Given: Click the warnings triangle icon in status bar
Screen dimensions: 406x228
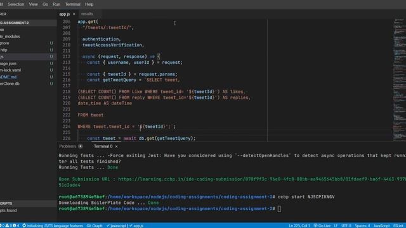Looking at the screenshot, I should coord(7,225).
